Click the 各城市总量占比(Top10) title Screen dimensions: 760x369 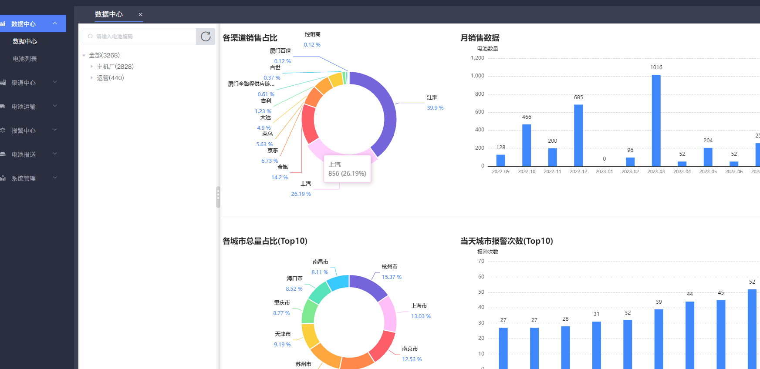(x=265, y=241)
